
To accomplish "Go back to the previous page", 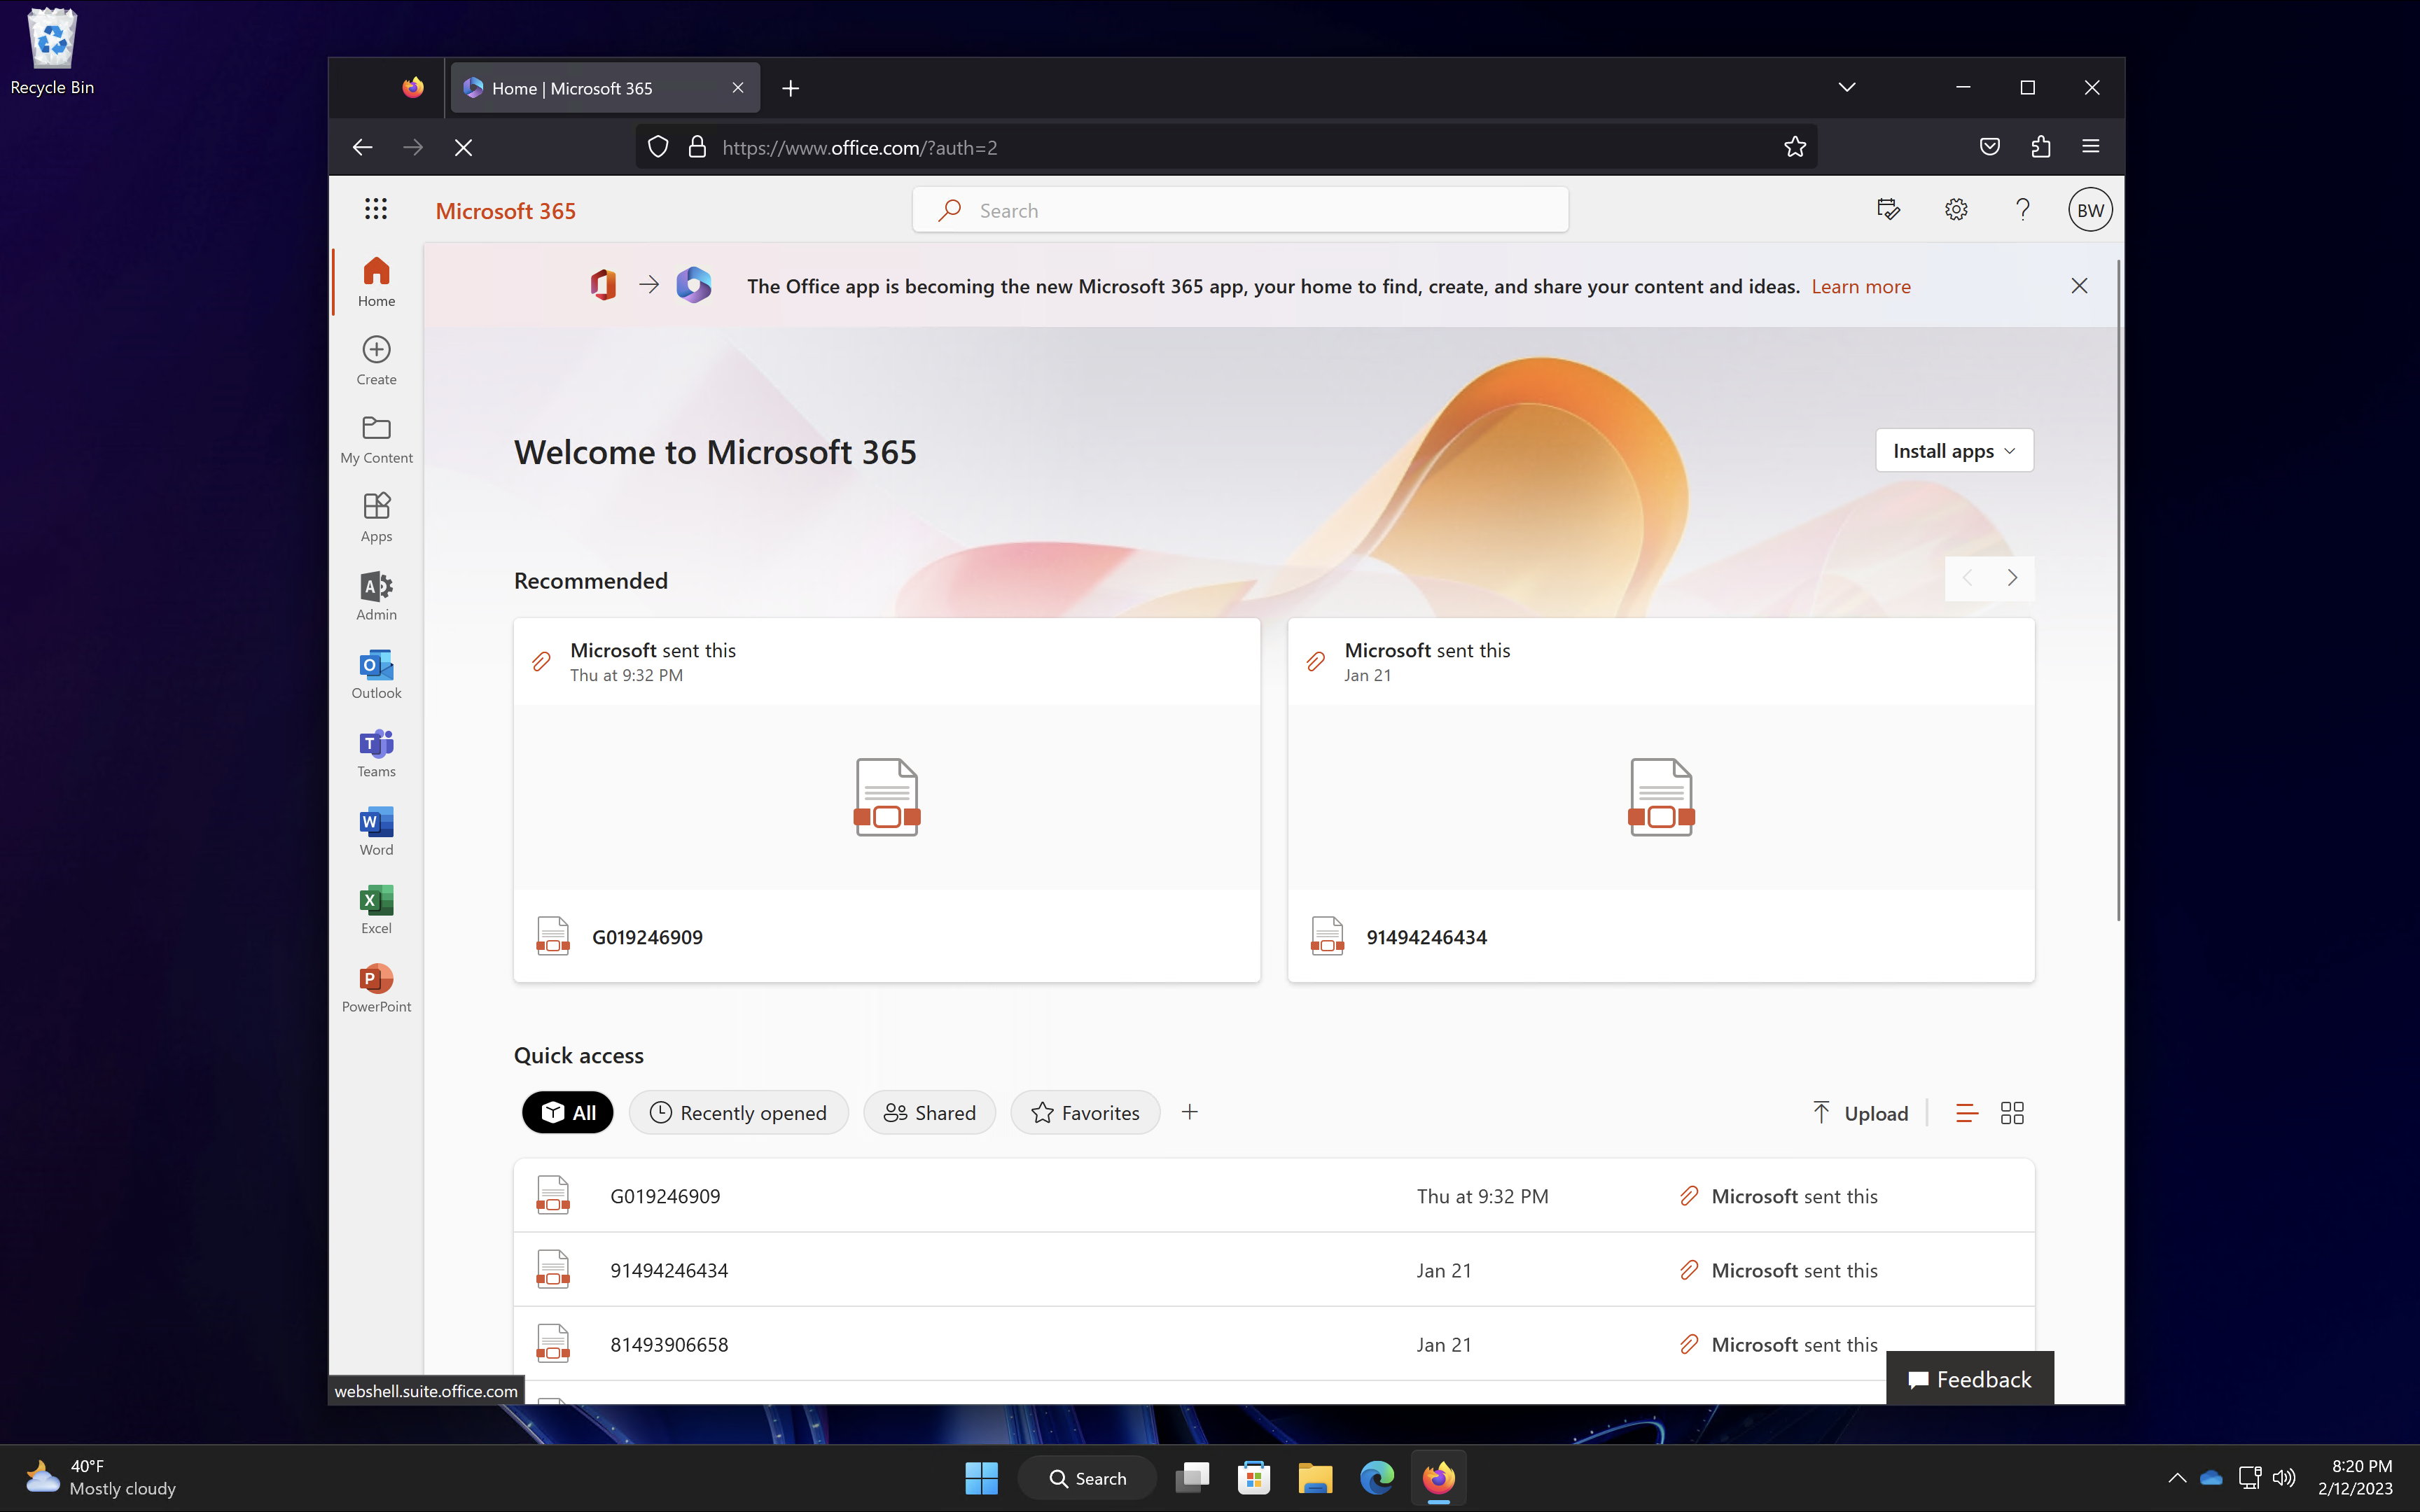I will coord(363,147).
